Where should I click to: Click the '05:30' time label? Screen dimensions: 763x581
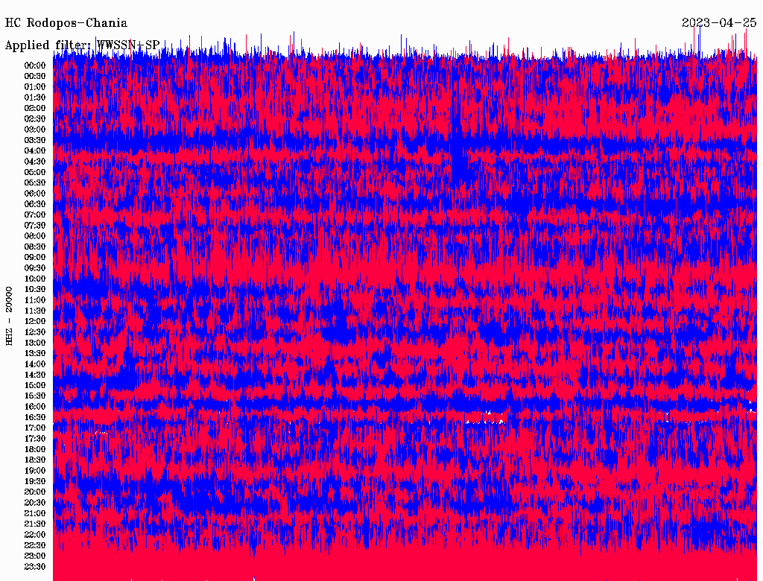(x=35, y=182)
